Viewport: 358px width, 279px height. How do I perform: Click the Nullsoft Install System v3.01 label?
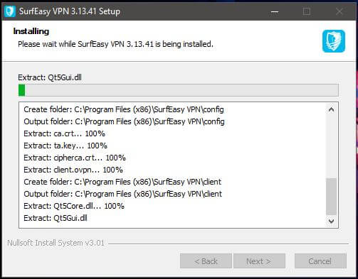point(56,243)
